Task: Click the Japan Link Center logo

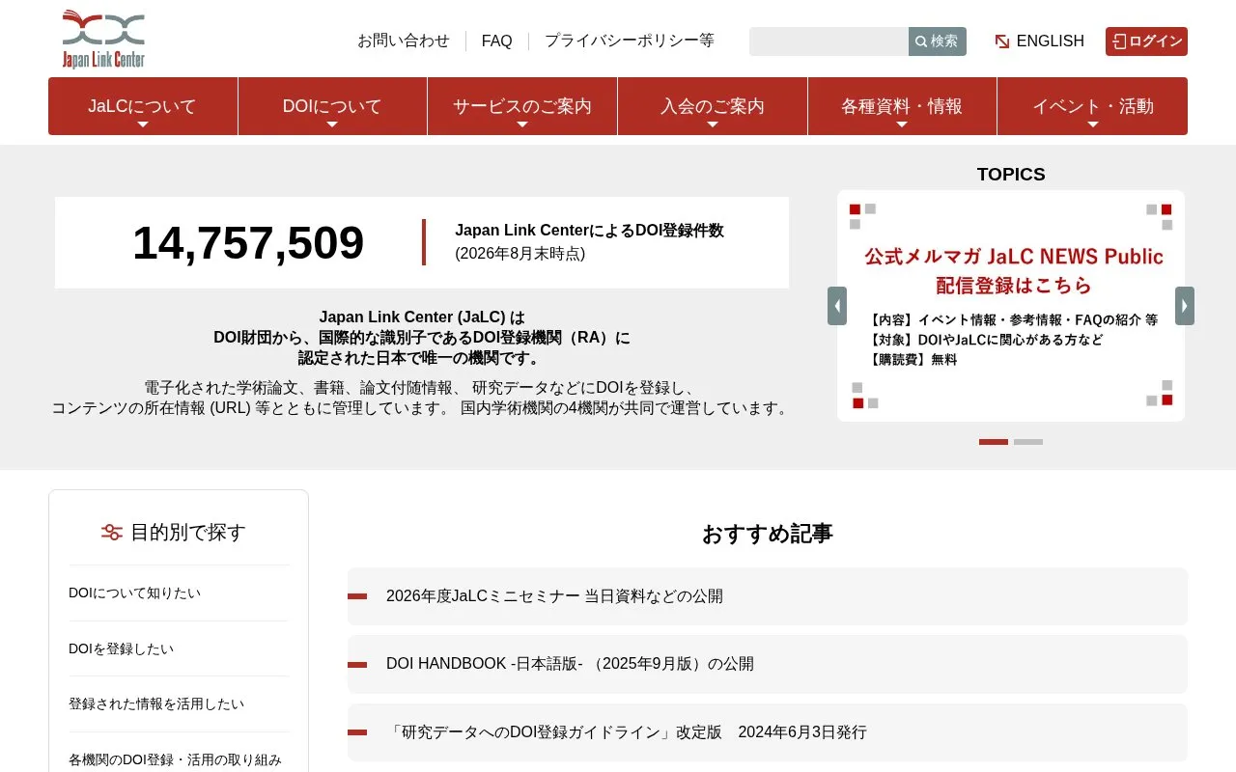Action: pyautogui.click(x=103, y=40)
